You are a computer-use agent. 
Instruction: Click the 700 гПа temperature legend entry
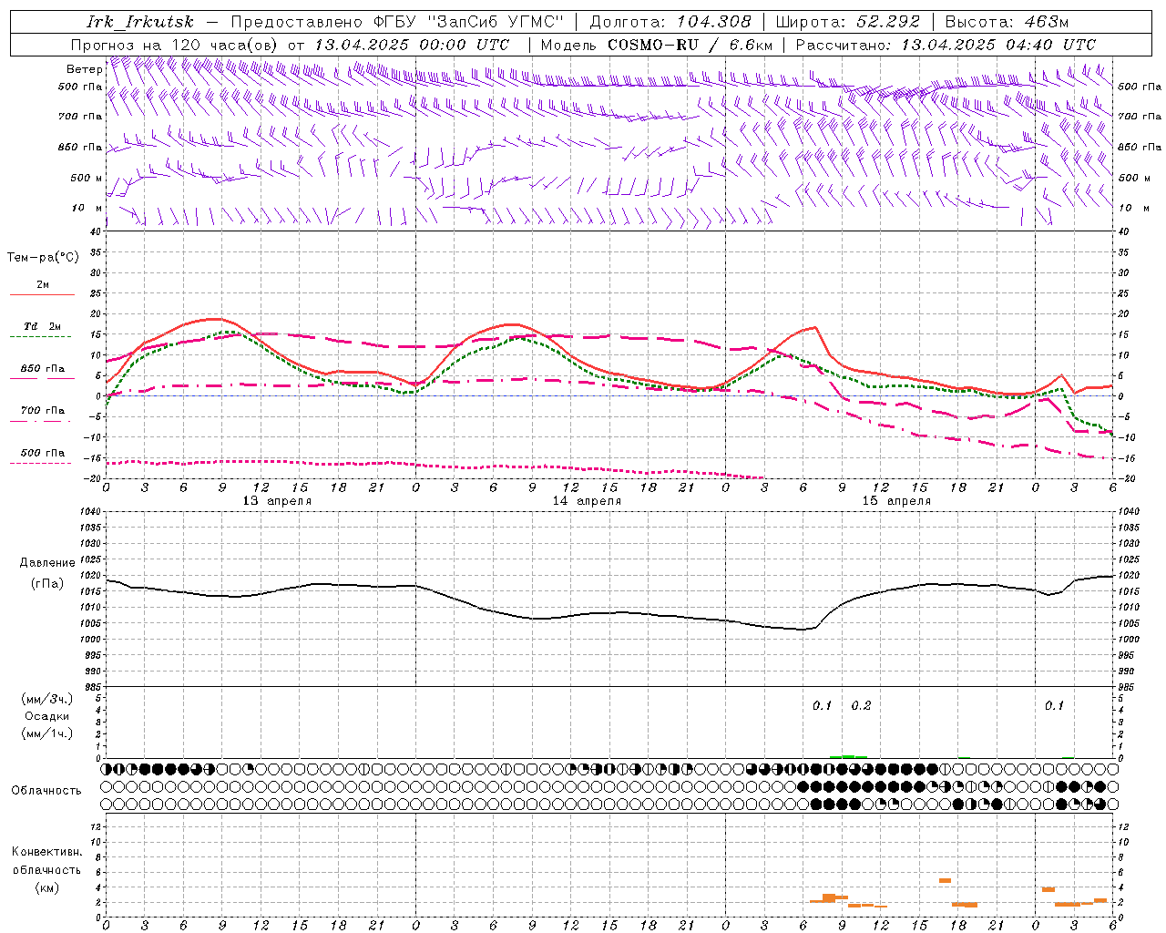click(42, 415)
